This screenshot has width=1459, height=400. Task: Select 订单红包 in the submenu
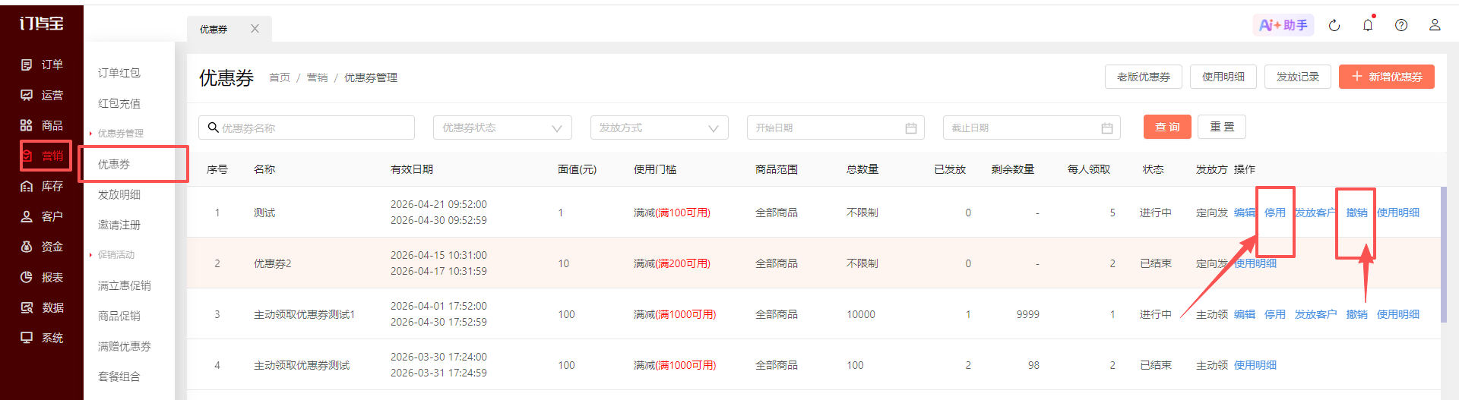[x=119, y=73]
